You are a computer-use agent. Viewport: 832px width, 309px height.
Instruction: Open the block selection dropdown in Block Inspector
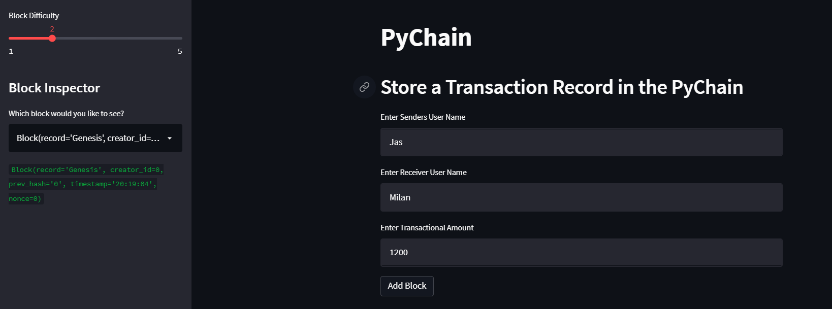click(95, 138)
